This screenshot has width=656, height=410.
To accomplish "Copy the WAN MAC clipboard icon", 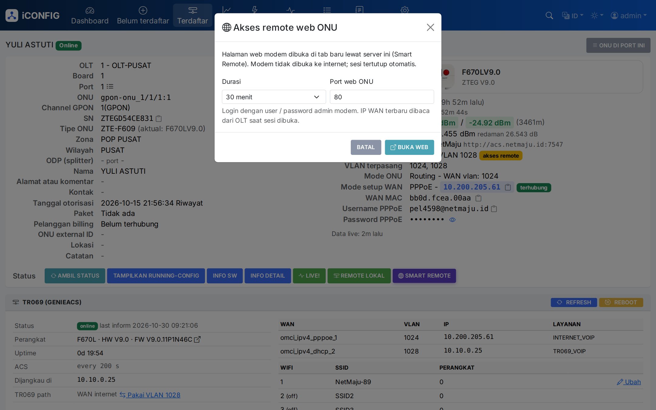I will click(x=478, y=198).
